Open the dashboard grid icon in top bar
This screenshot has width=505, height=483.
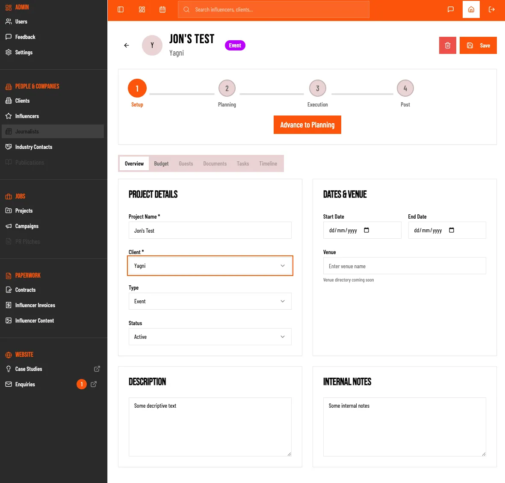(x=142, y=9)
